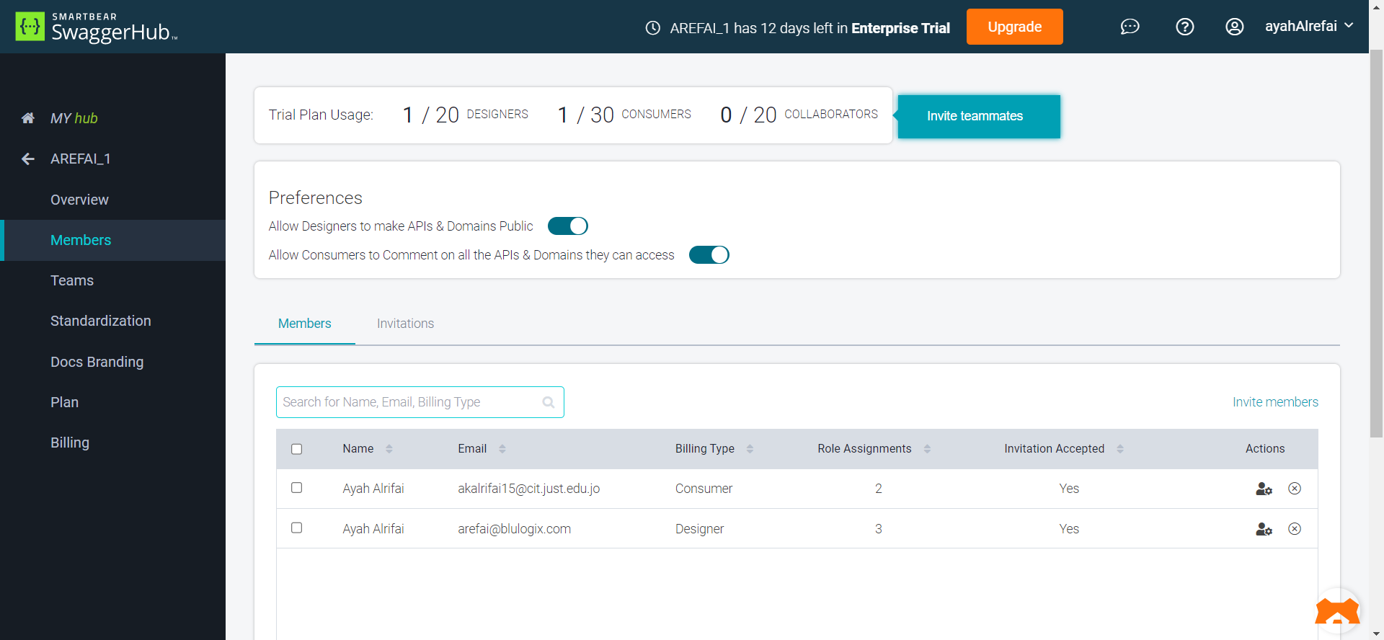The width and height of the screenshot is (1384, 640).
Task: Remove member arefai@blulogix.com with X icon
Action: point(1295,529)
